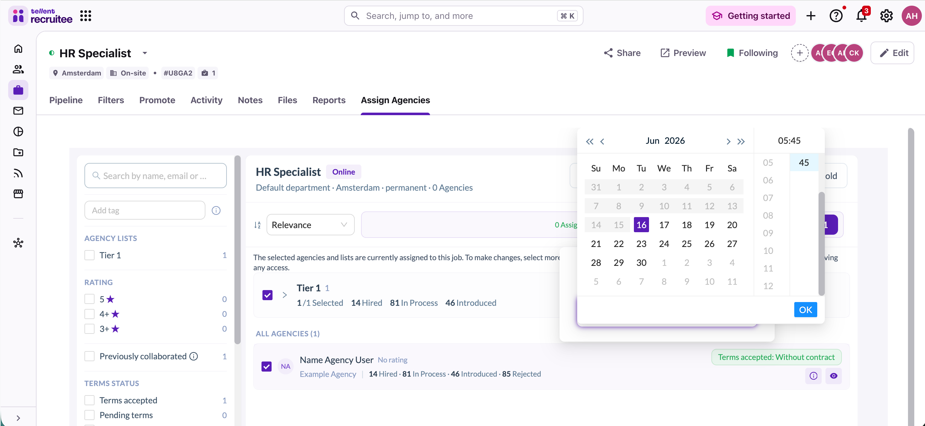This screenshot has height=426, width=925.
Task: Click the Search by name, email field
Action: coord(156,176)
